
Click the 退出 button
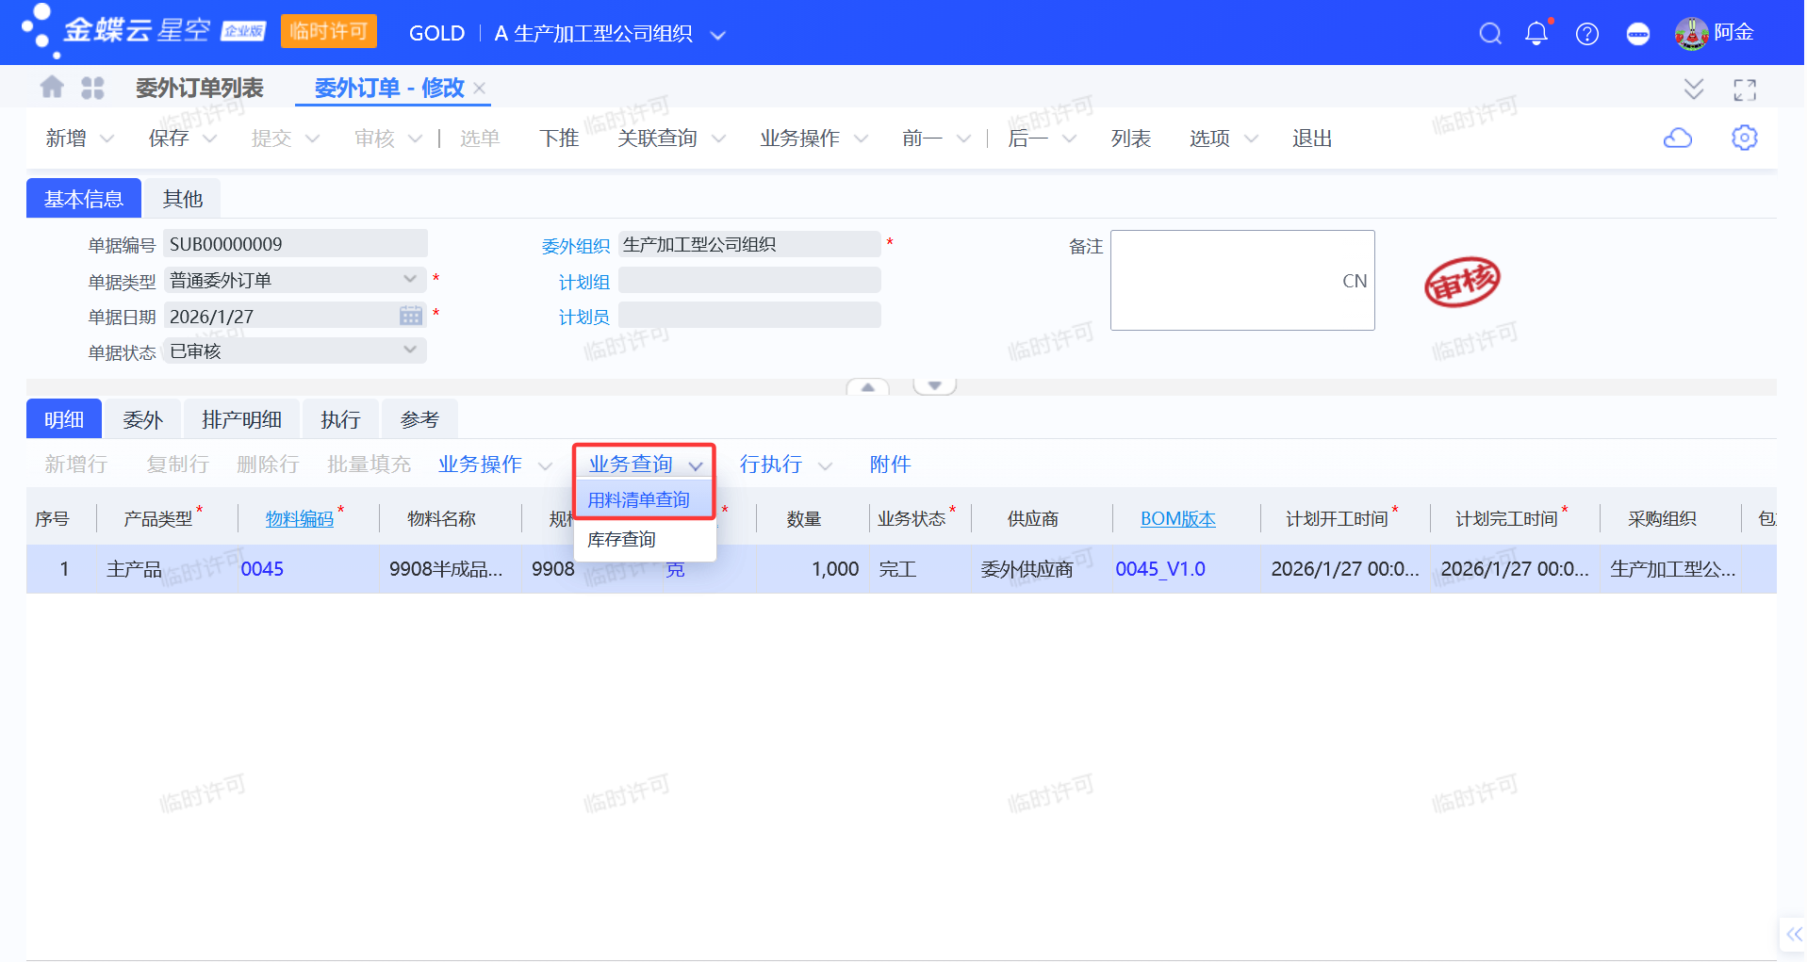pos(1311,139)
